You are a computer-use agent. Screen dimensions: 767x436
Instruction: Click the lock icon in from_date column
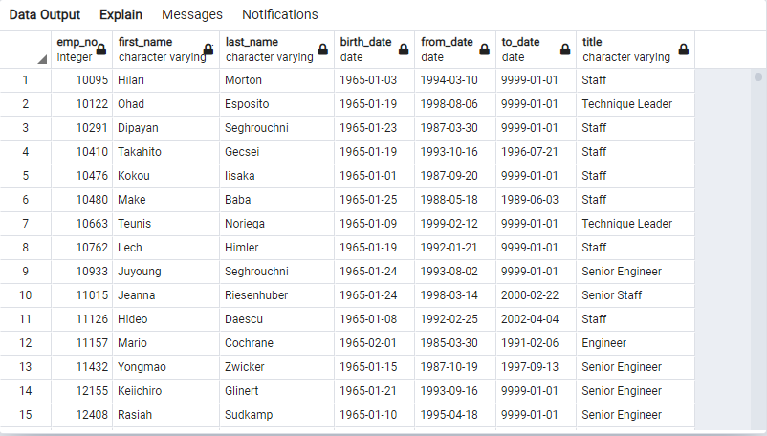484,50
